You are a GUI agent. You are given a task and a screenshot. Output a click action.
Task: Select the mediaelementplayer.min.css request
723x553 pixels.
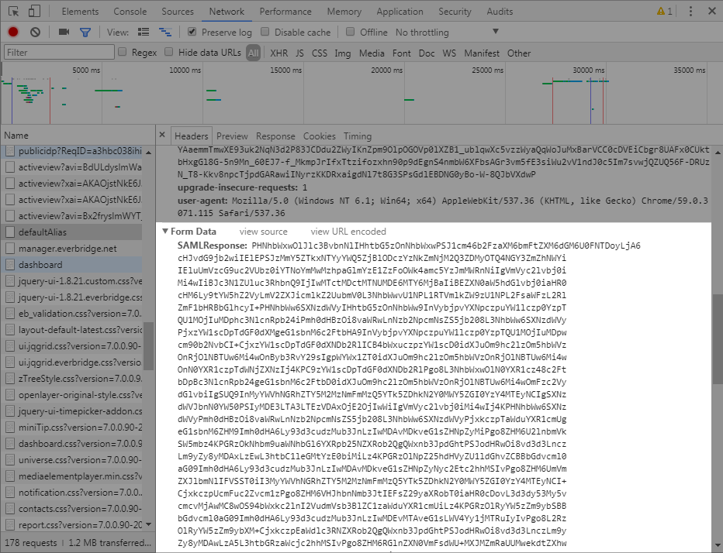click(x=71, y=476)
